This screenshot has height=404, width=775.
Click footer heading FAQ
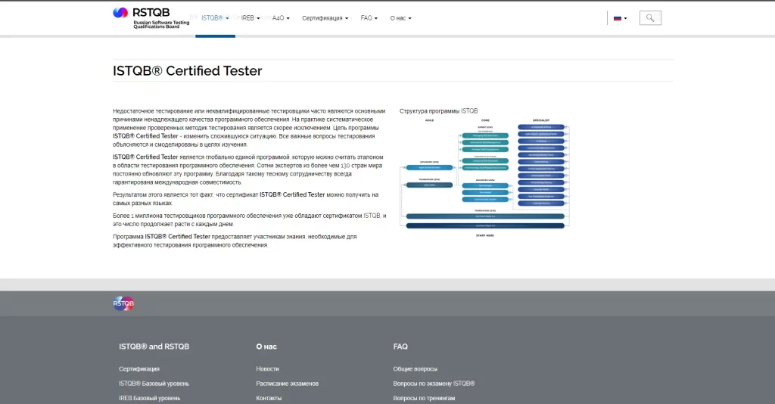(400, 347)
